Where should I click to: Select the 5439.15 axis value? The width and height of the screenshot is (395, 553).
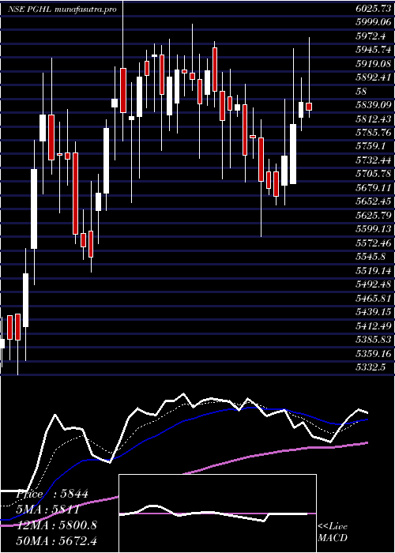pos(373,312)
